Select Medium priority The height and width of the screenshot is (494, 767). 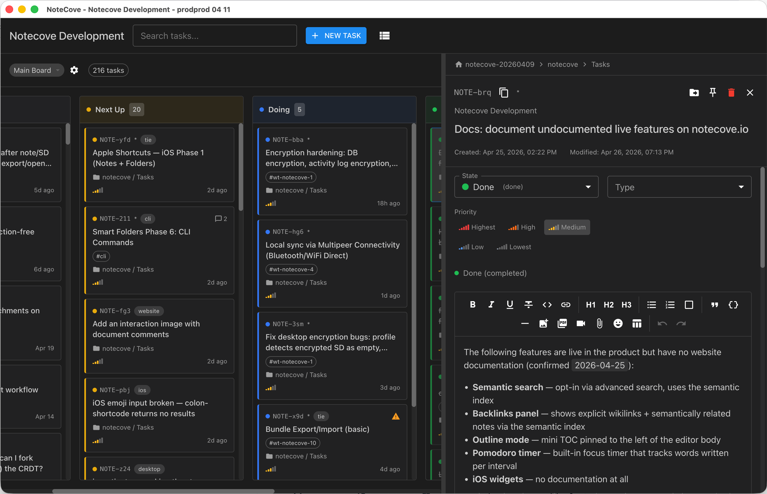[x=567, y=227]
